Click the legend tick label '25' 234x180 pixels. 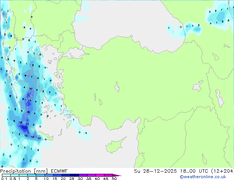[72, 179]
